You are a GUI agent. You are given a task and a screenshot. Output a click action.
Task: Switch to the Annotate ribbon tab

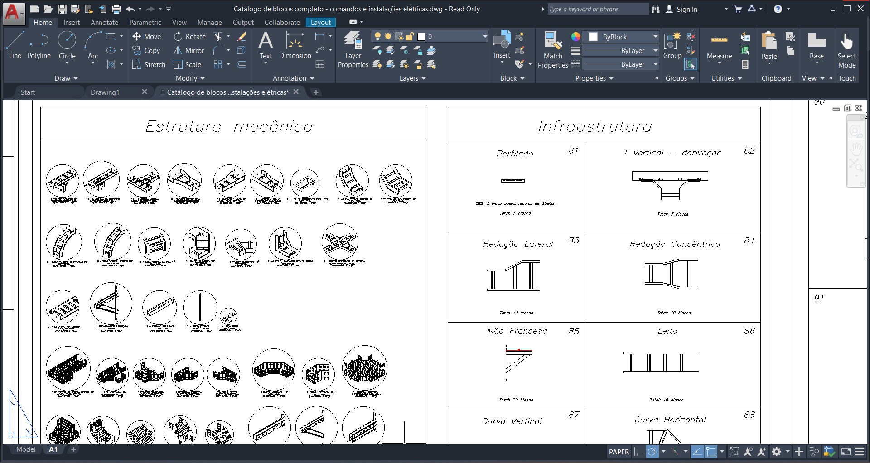(x=104, y=22)
